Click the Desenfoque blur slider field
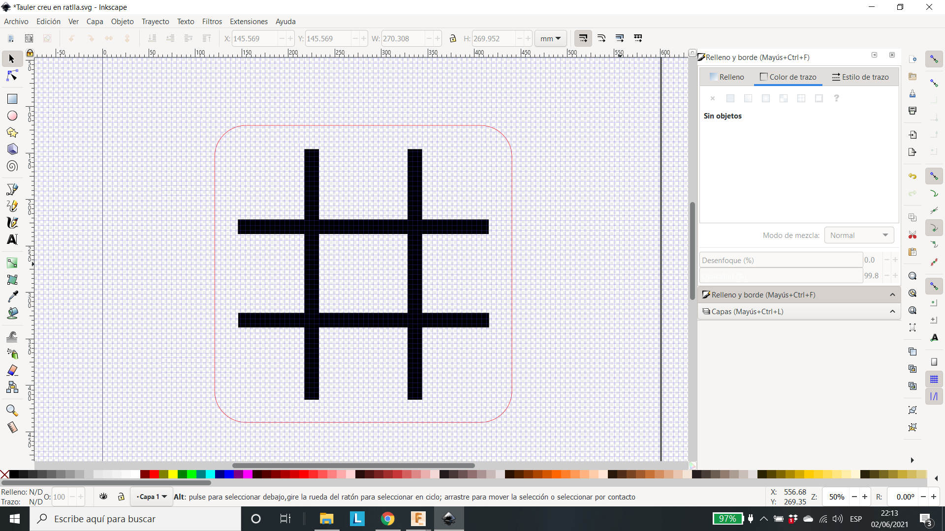 (x=781, y=260)
